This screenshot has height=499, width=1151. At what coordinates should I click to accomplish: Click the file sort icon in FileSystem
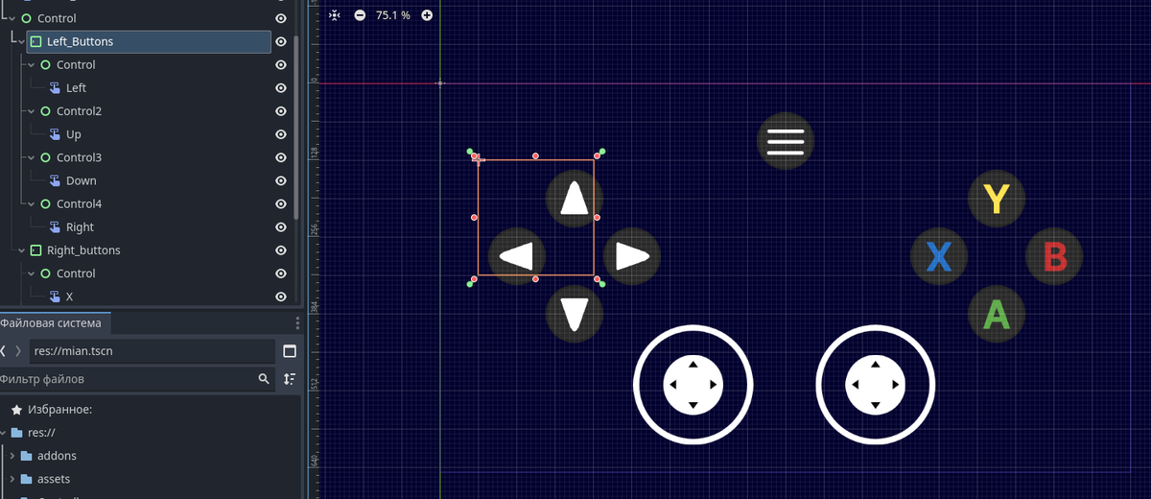(290, 380)
